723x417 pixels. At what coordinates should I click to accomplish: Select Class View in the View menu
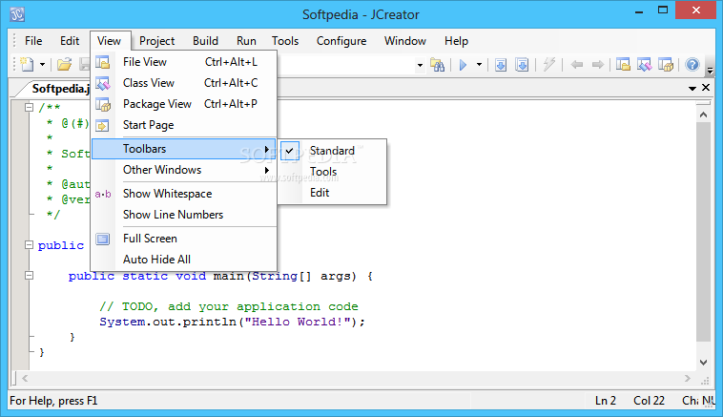pos(184,83)
